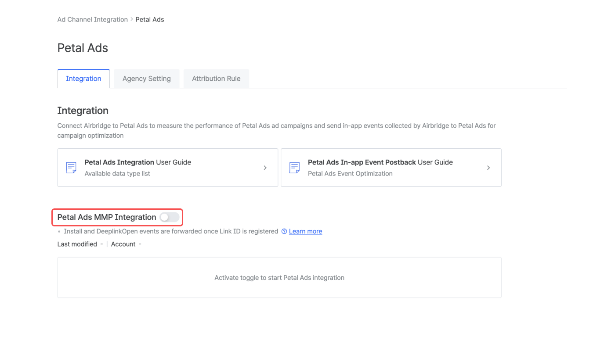Switch to the Integration tab
This screenshot has height=351, width=615.
coord(83,79)
